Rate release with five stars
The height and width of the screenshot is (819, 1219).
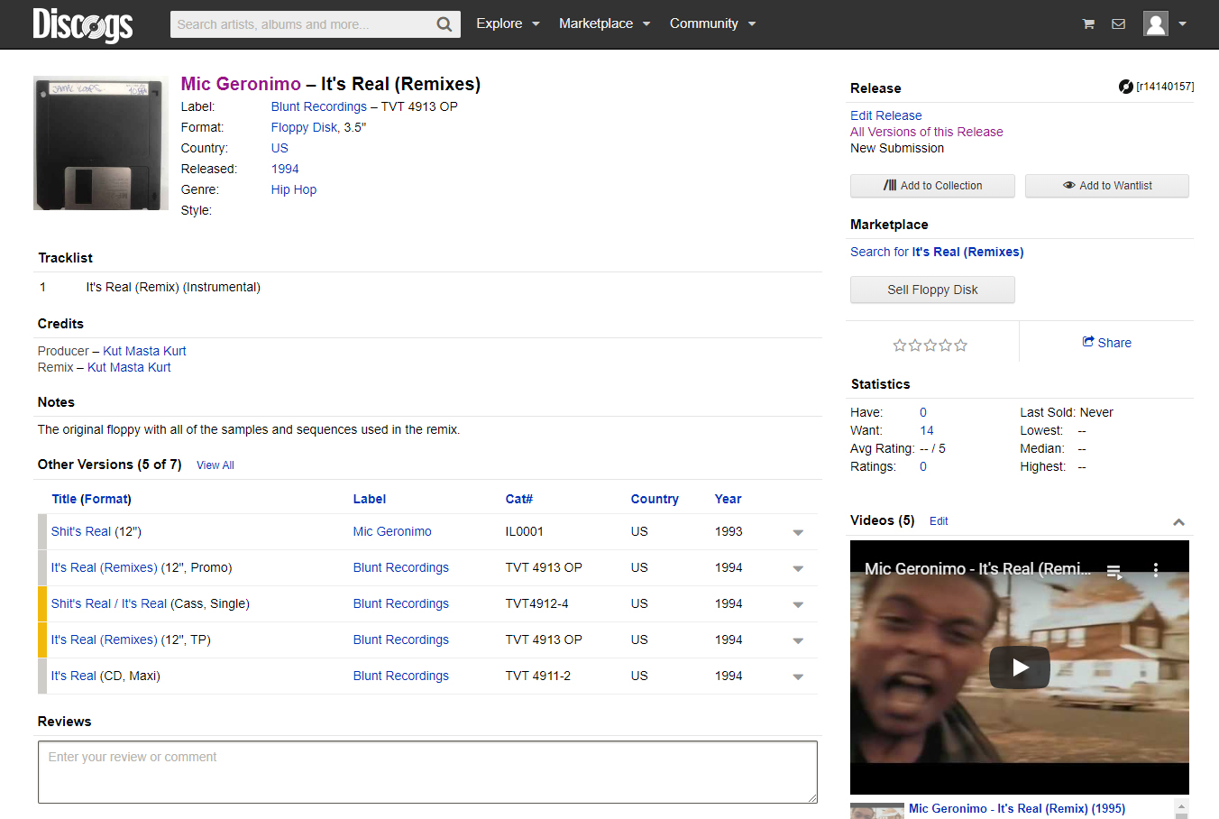961,345
